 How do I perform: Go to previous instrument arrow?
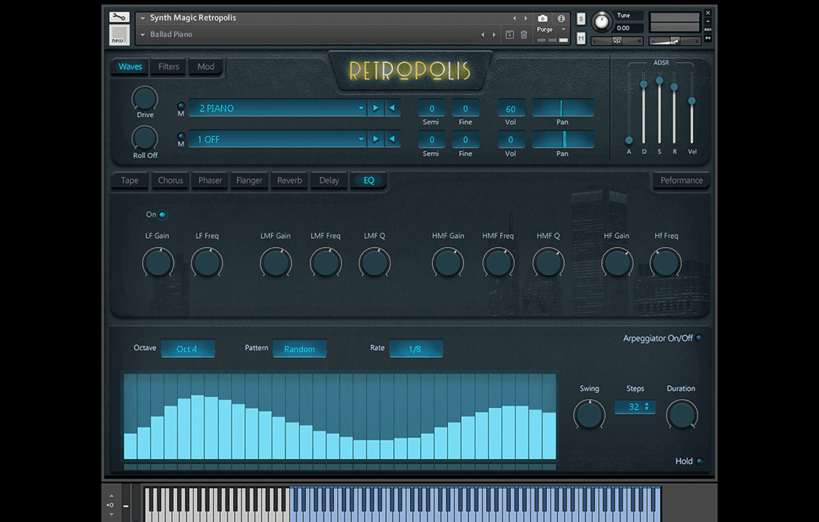pos(514,18)
